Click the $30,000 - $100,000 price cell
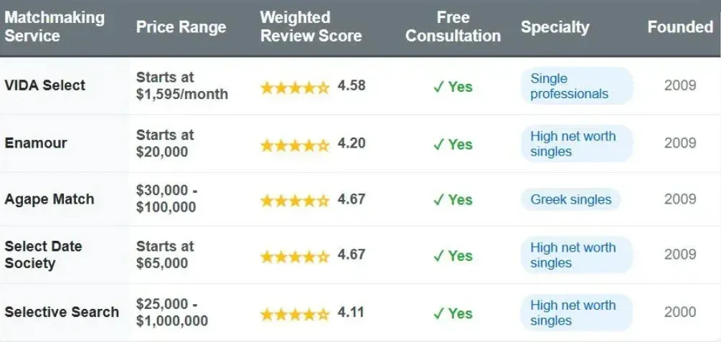 pyautogui.click(x=166, y=199)
